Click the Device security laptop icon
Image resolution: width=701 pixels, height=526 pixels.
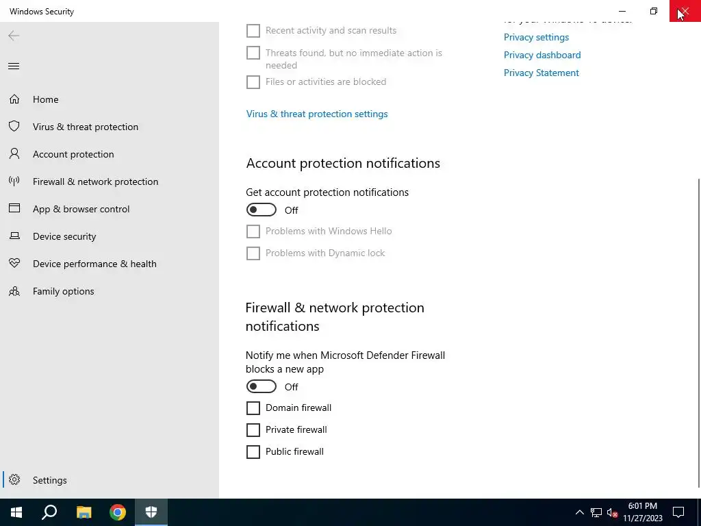(x=14, y=236)
